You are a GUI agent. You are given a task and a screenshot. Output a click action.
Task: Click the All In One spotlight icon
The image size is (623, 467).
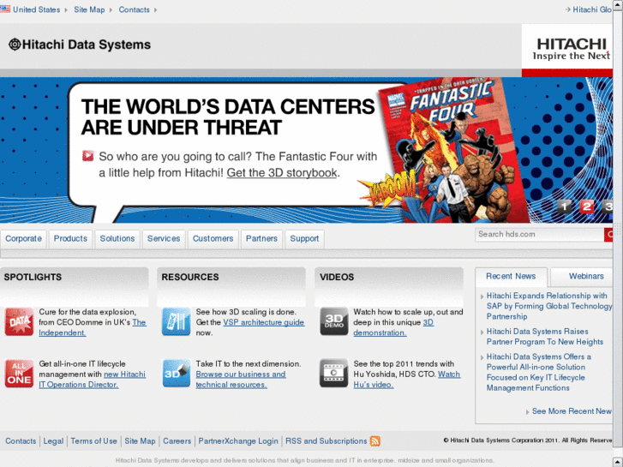(19, 374)
